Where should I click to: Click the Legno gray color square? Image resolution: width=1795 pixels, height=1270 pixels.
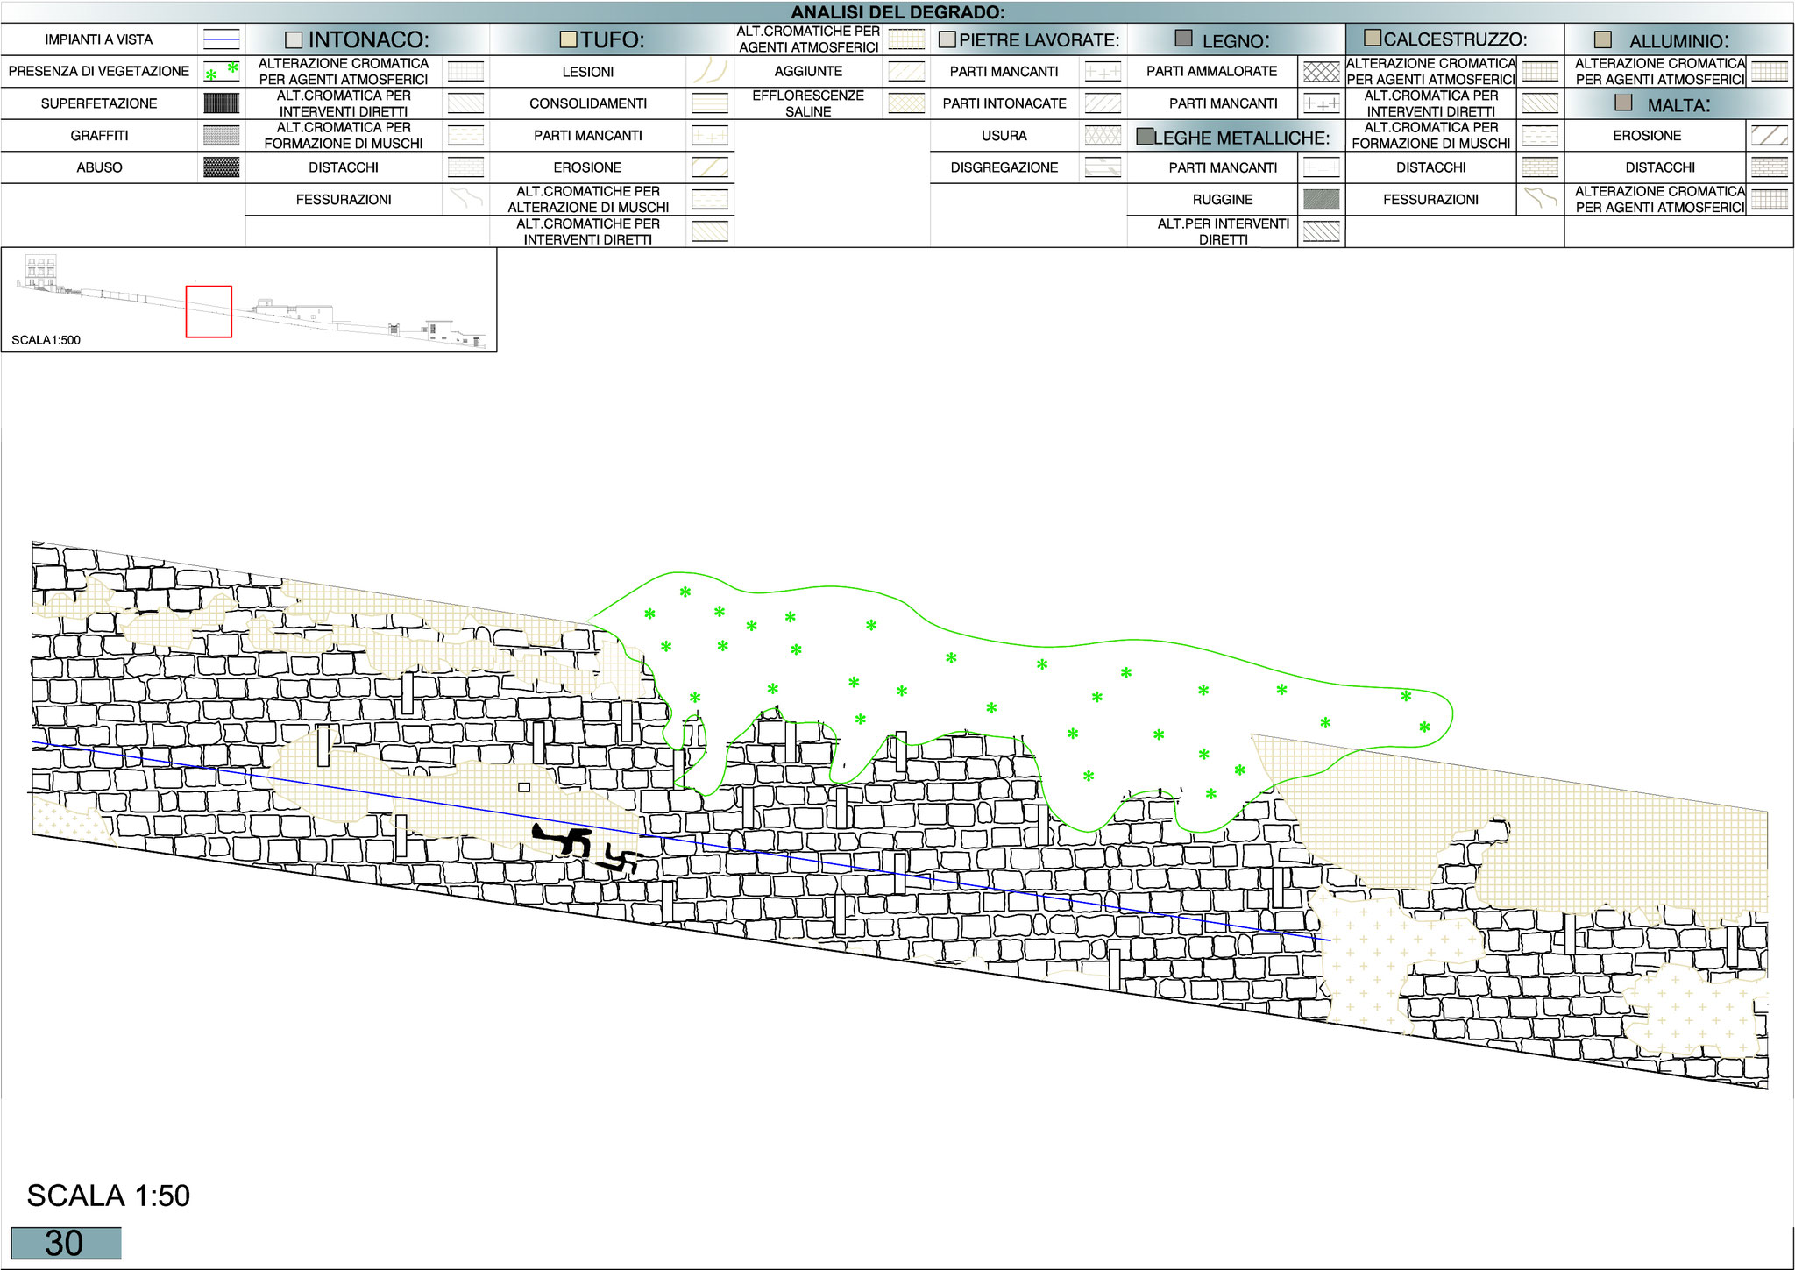pos(1183,38)
